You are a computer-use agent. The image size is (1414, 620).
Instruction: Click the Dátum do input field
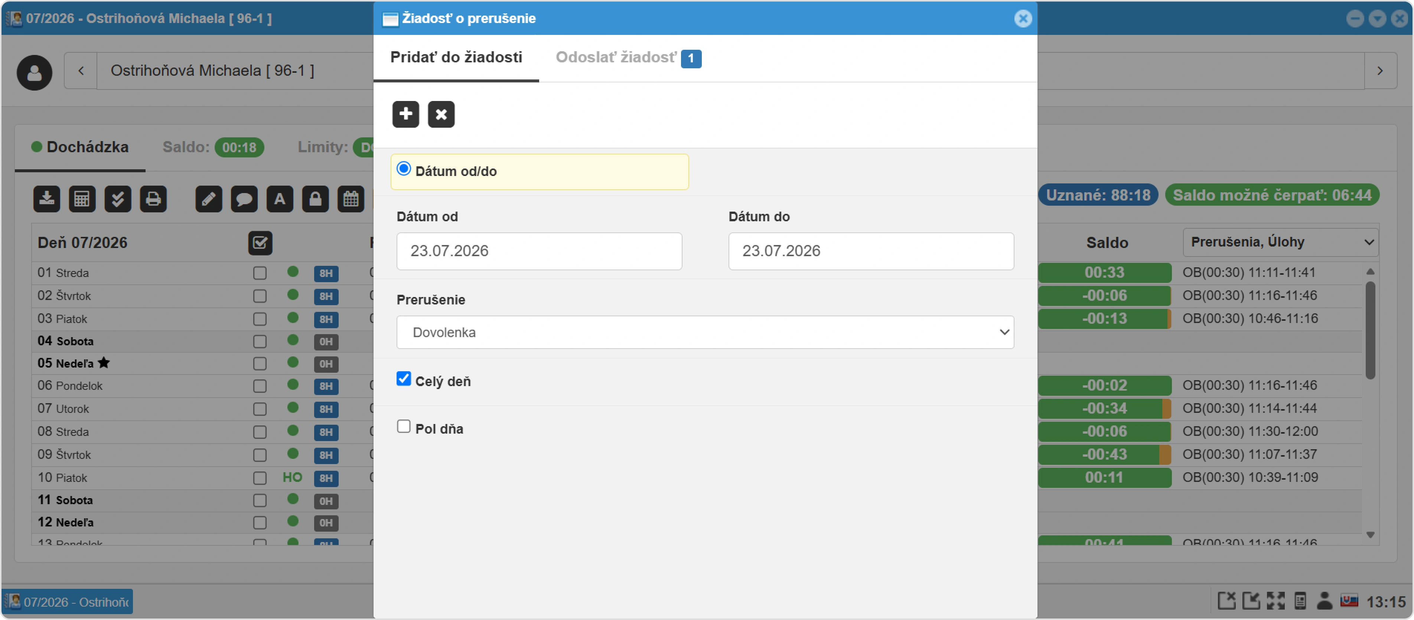click(871, 251)
